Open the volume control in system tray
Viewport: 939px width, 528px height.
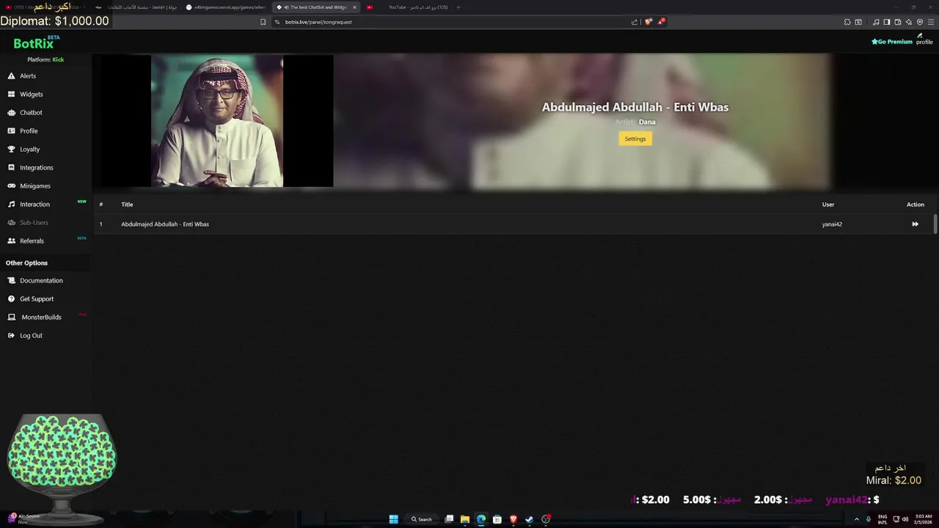pyautogui.click(x=905, y=519)
